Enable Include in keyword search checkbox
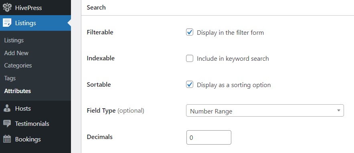 [190, 58]
